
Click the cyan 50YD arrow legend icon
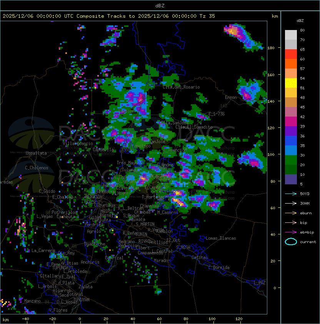click(x=291, y=194)
